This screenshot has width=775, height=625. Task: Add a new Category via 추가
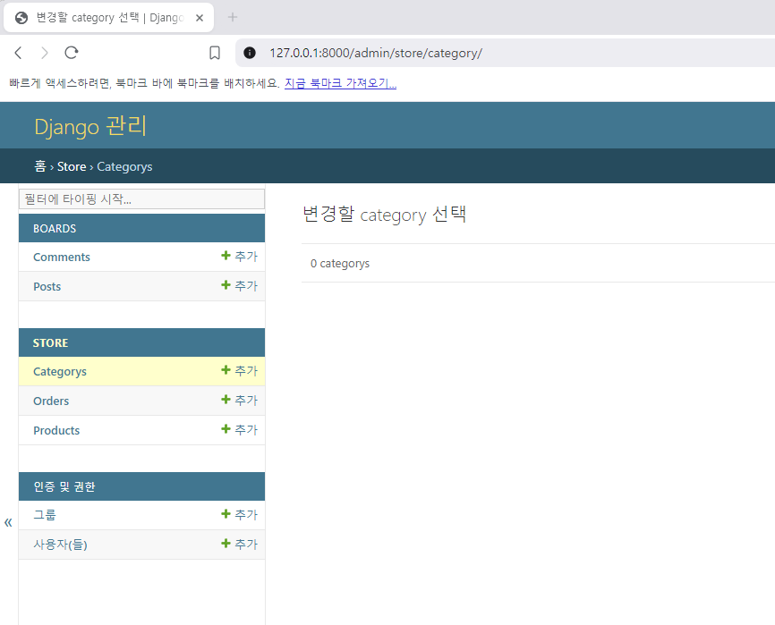[x=239, y=371]
